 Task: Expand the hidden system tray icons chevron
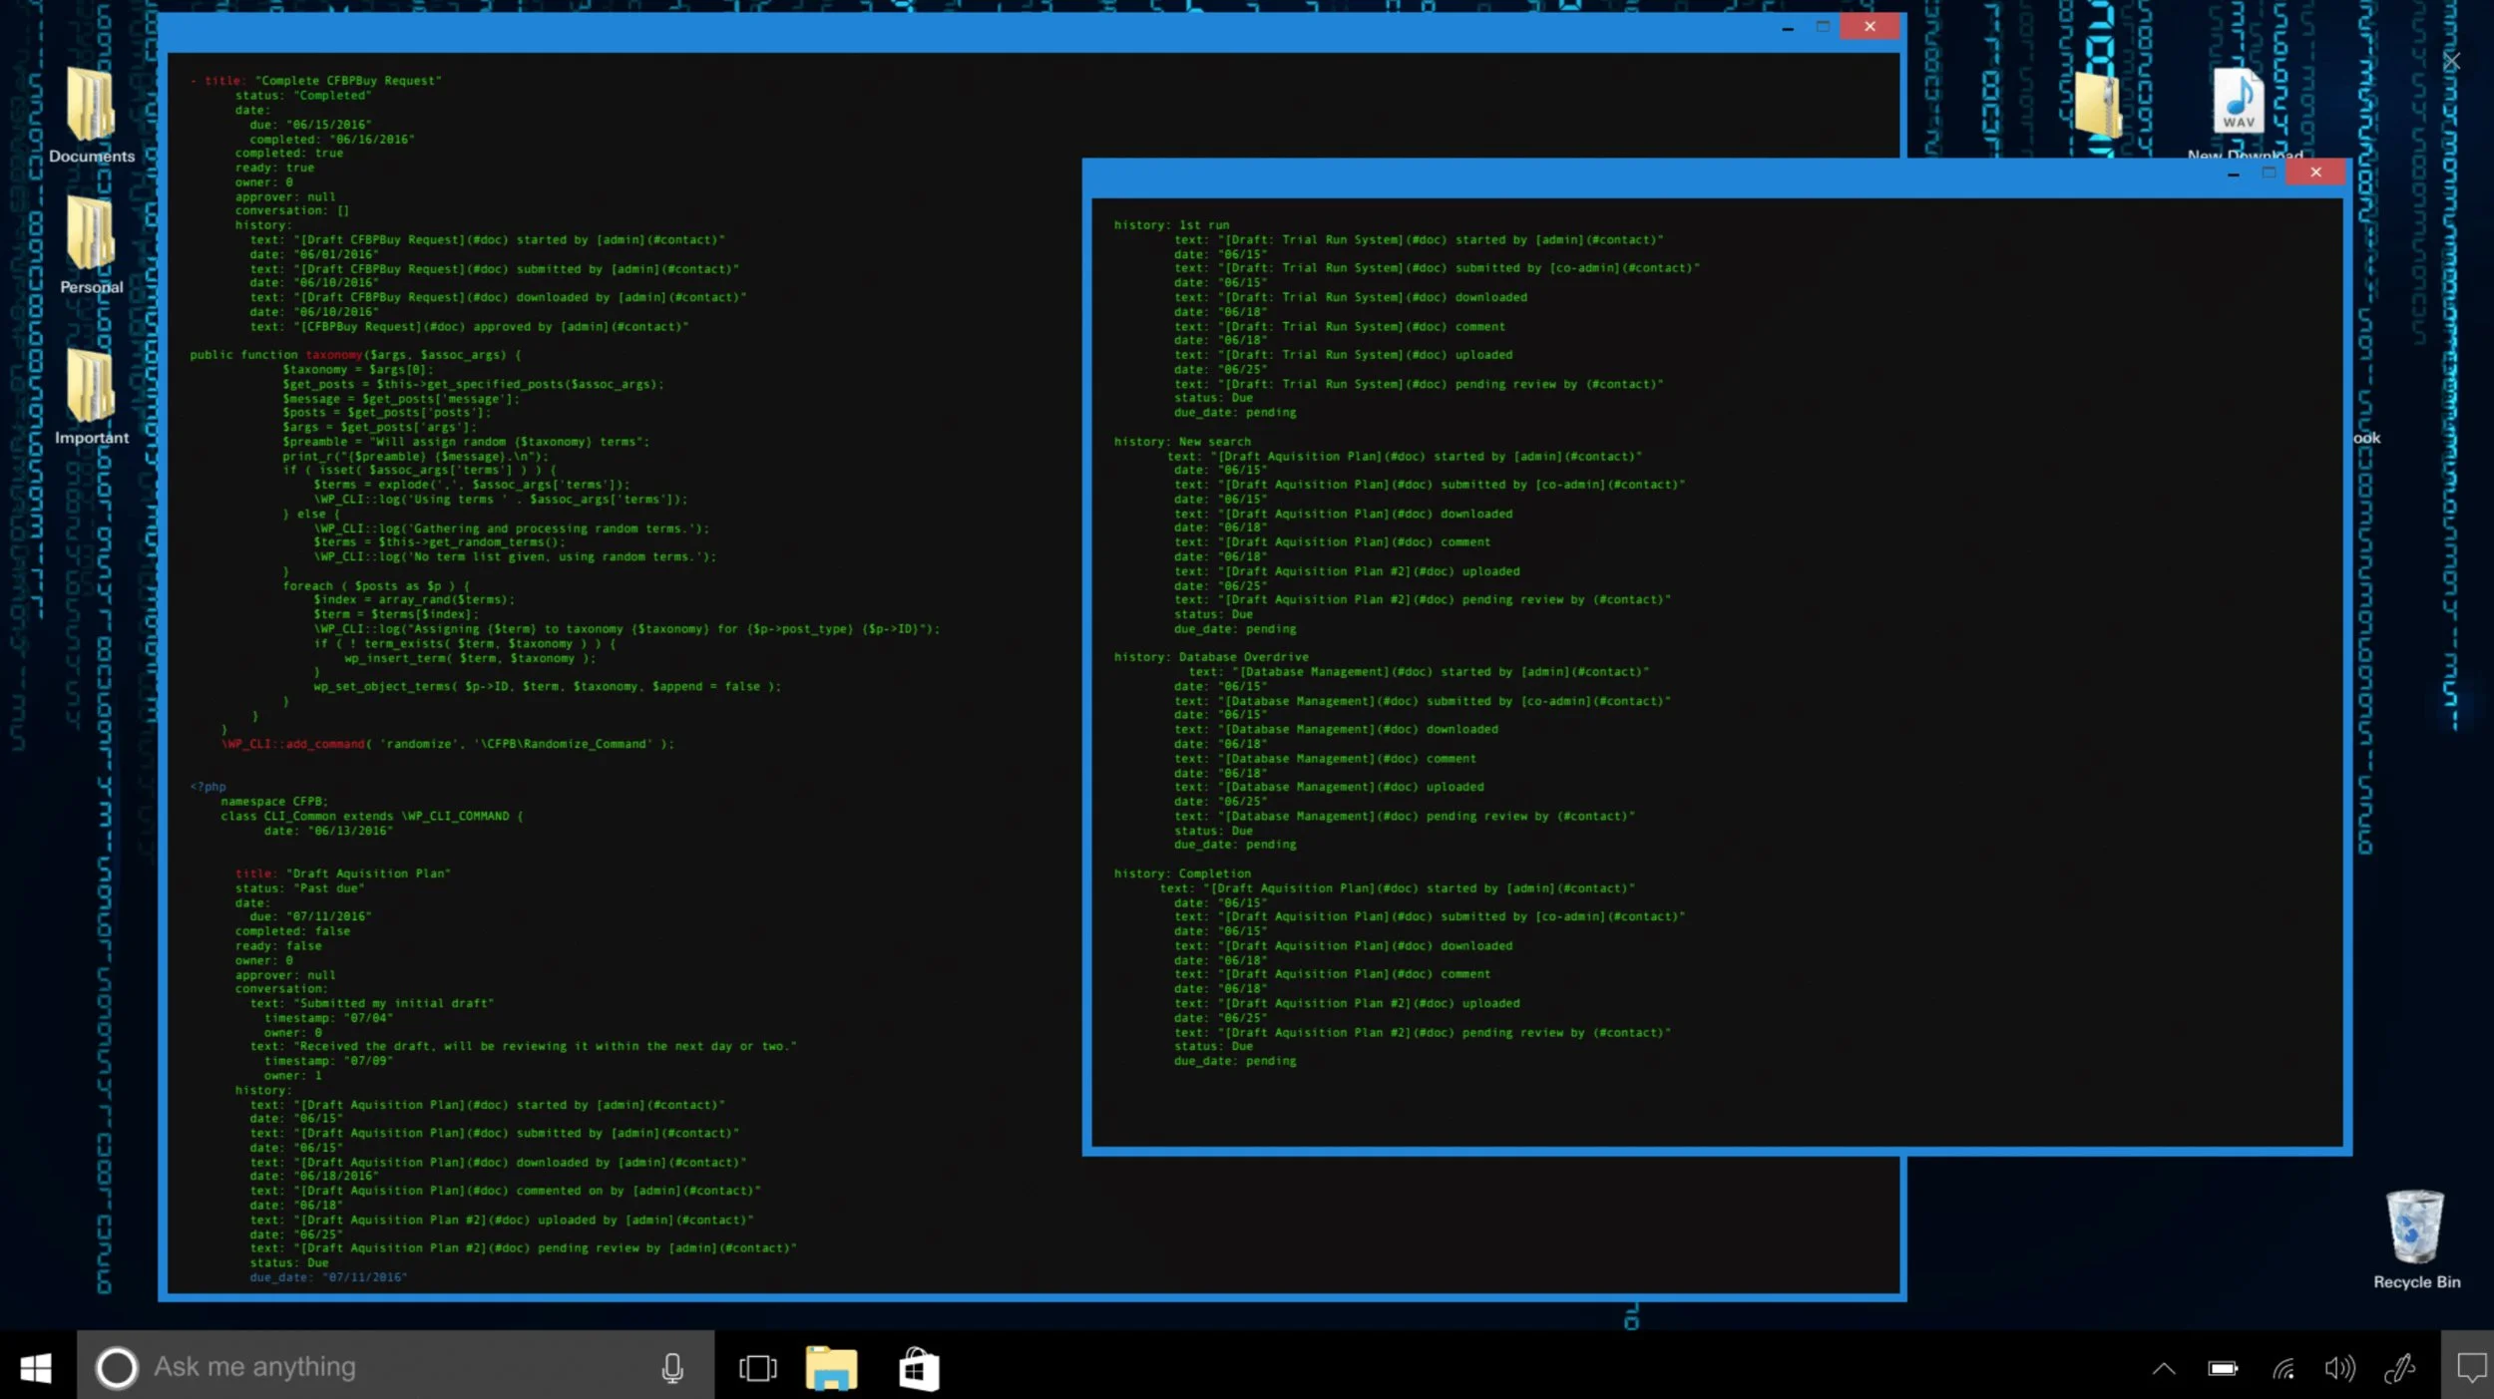(2164, 1368)
